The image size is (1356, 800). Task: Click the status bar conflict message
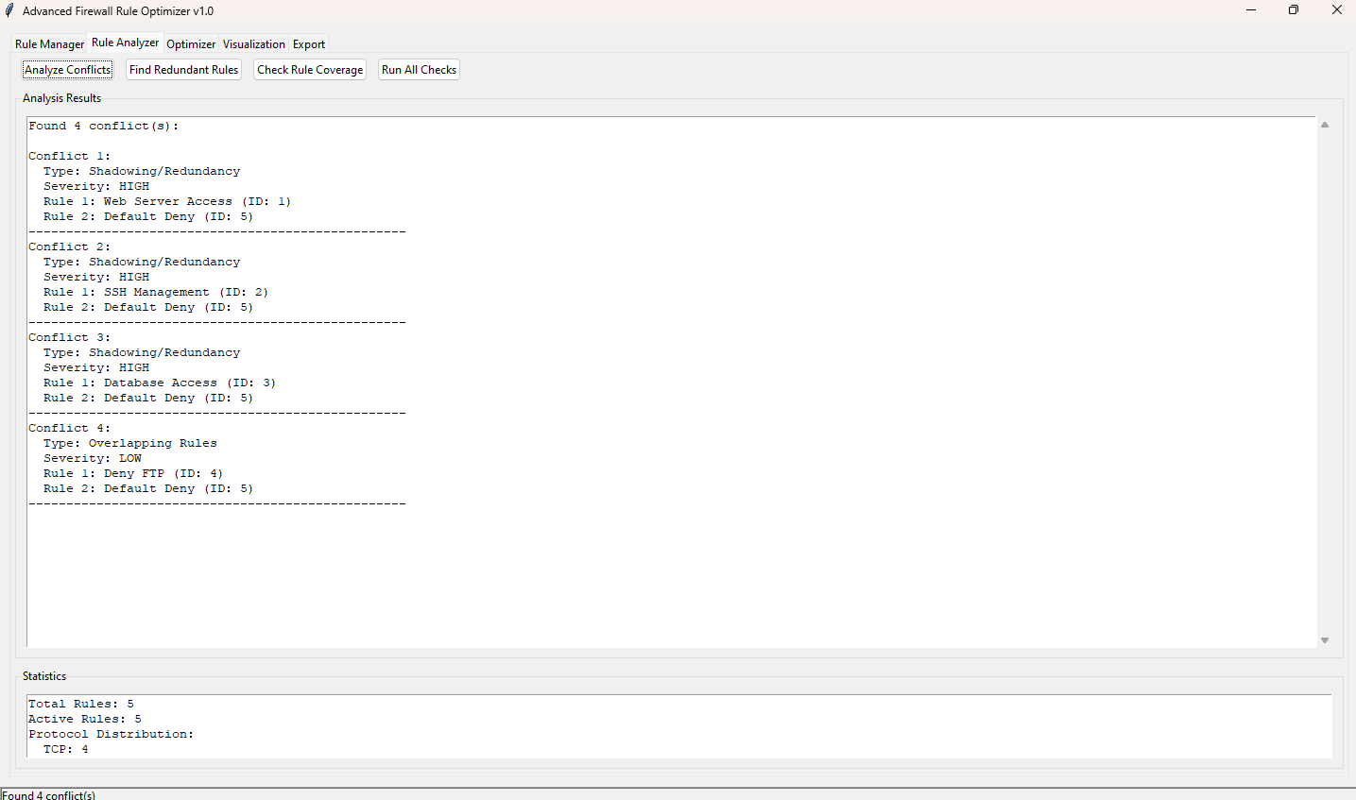[48, 794]
